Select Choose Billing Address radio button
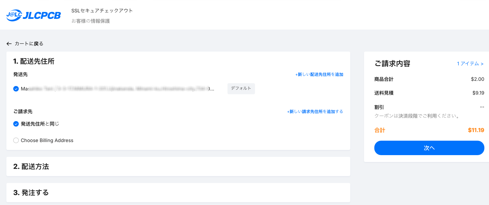 pyautogui.click(x=16, y=140)
